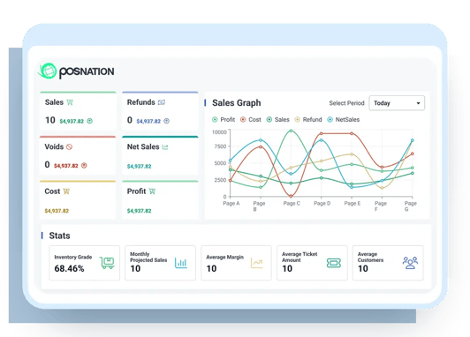Click the blue arrow circle icon beside Refunds amount
The height and width of the screenshot is (337, 470).
tap(167, 121)
